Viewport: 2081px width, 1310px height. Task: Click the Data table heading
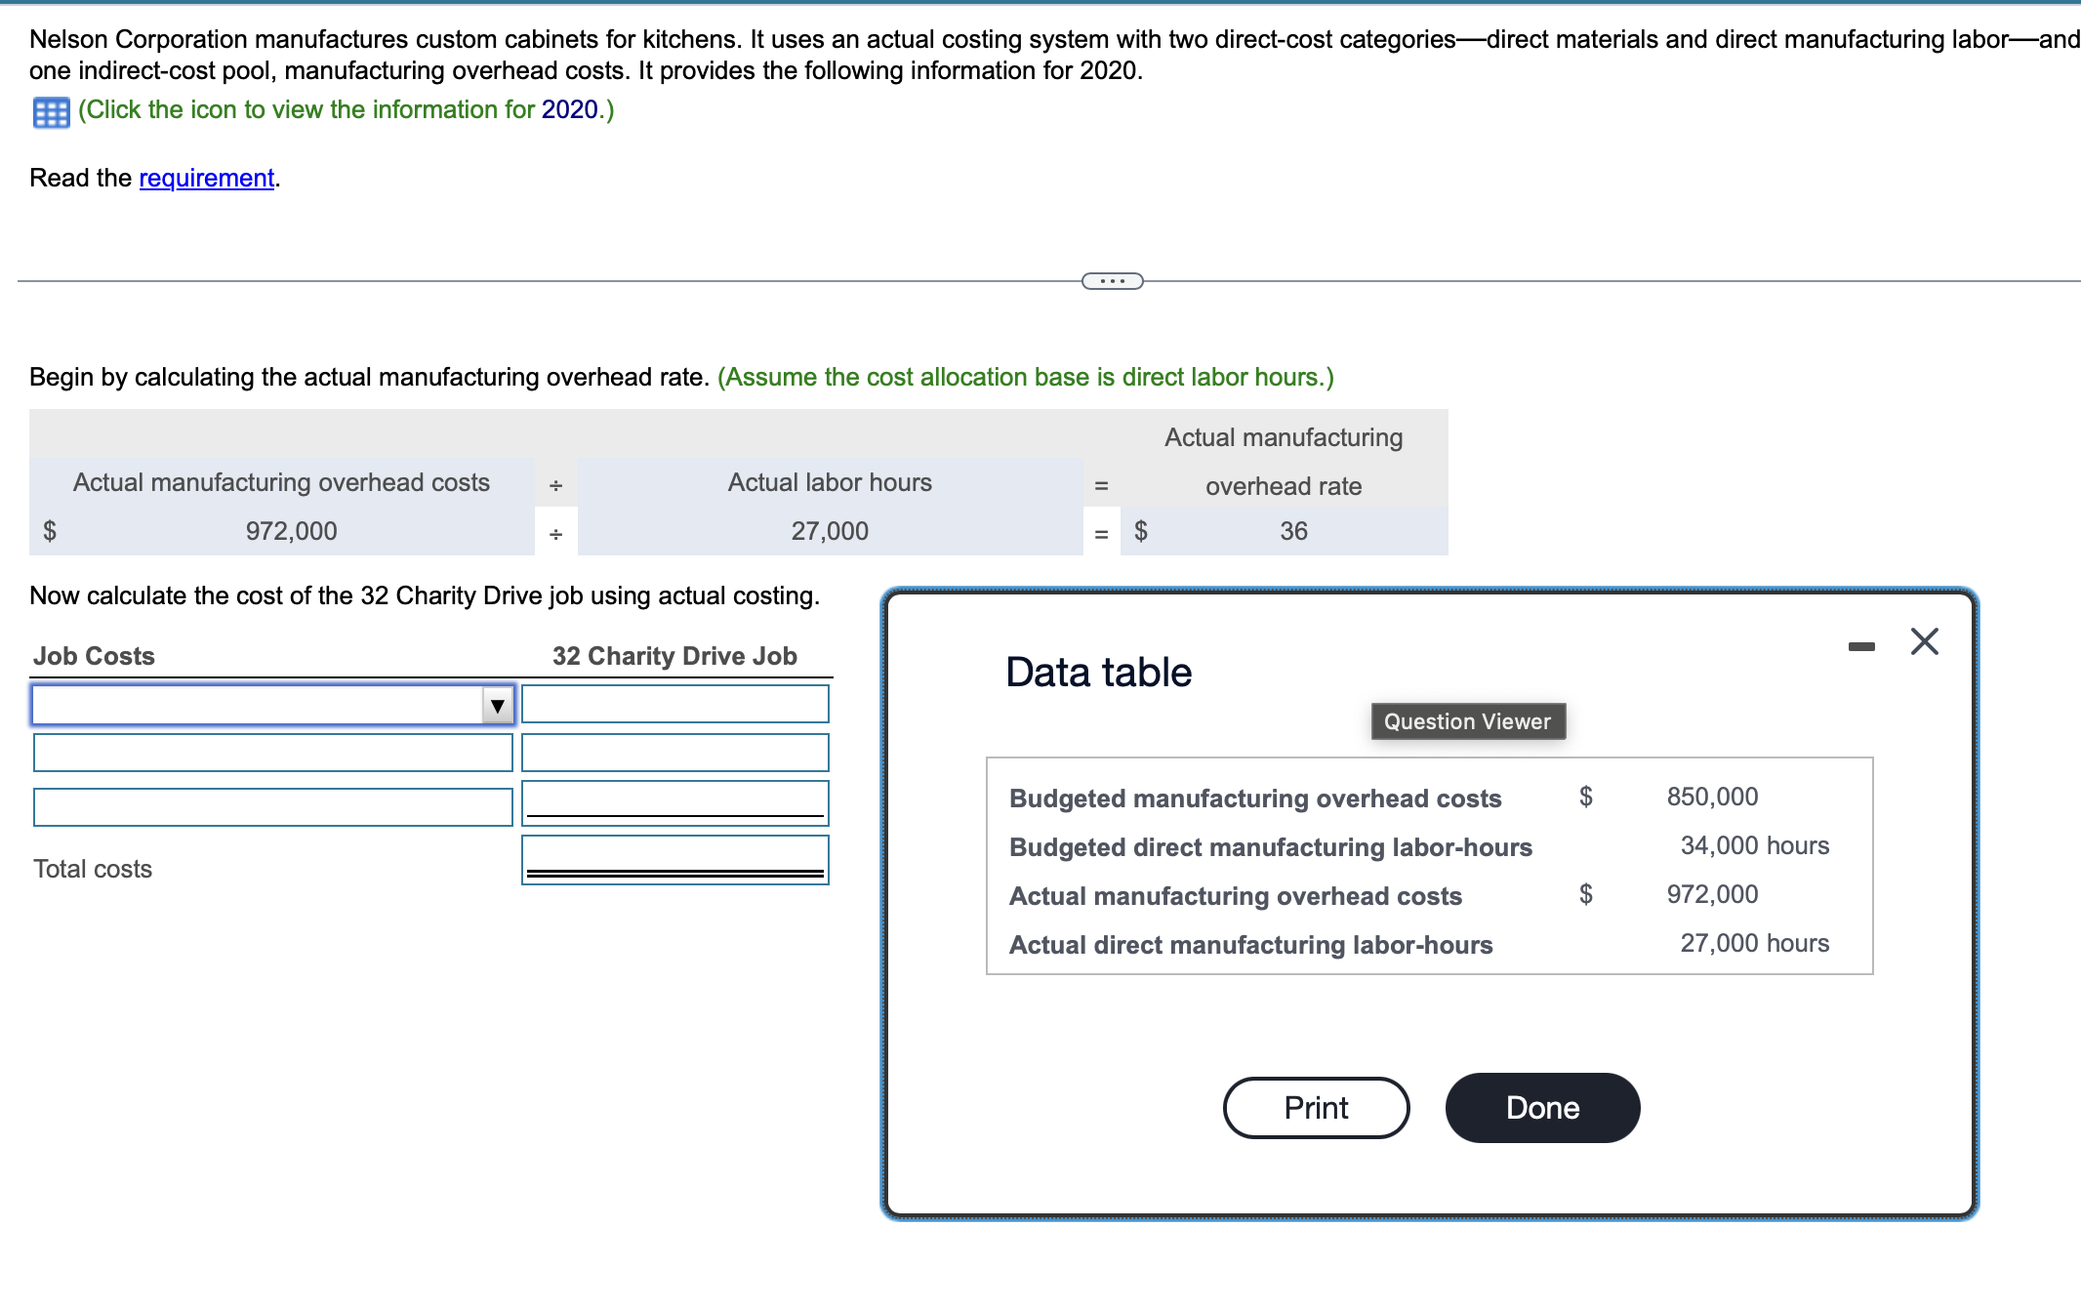click(x=1098, y=673)
